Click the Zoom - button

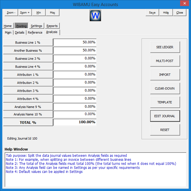11,13
